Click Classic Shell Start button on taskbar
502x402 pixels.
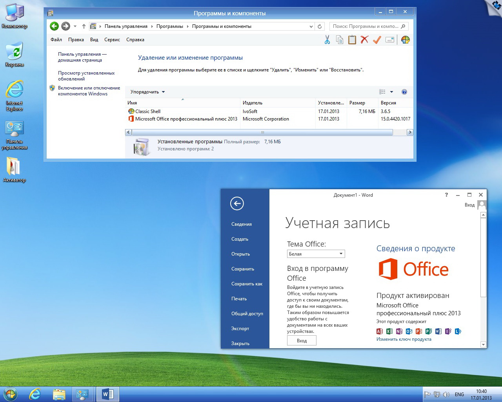[11, 394]
